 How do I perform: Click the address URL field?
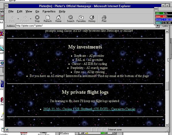(x=86, y=26)
